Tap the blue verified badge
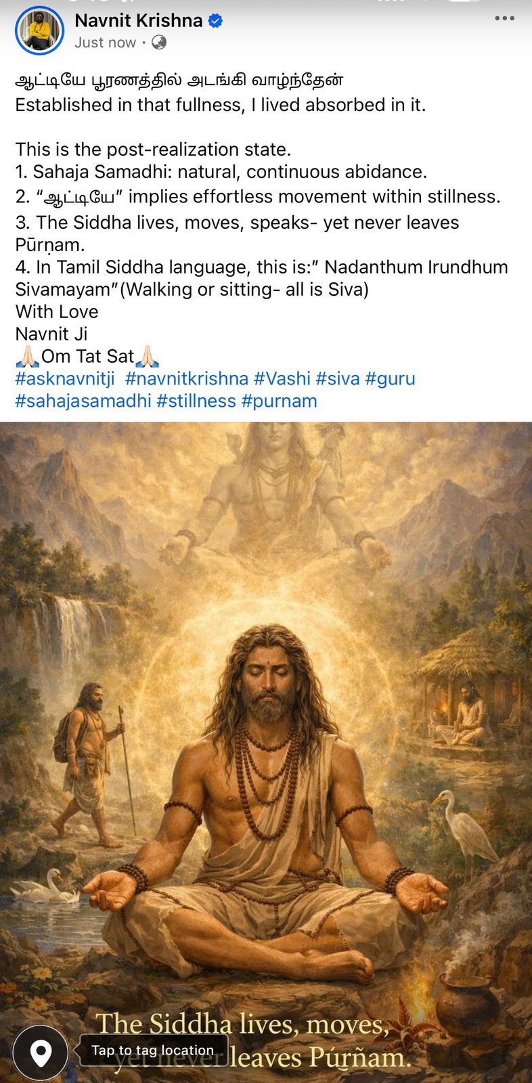 (x=215, y=21)
